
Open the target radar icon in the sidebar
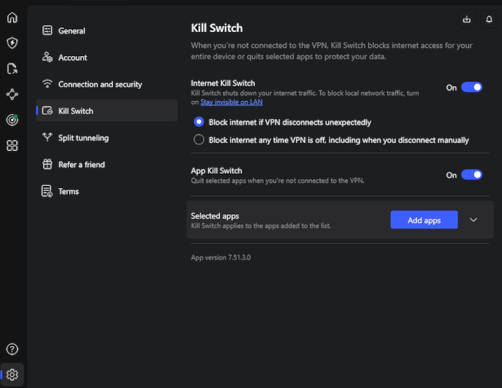[x=12, y=120]
